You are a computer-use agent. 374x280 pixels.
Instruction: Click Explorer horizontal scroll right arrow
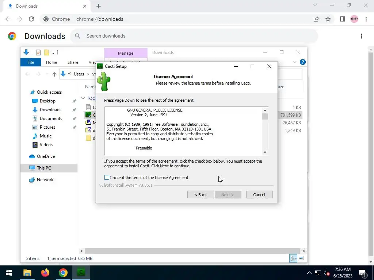(304, 251)
